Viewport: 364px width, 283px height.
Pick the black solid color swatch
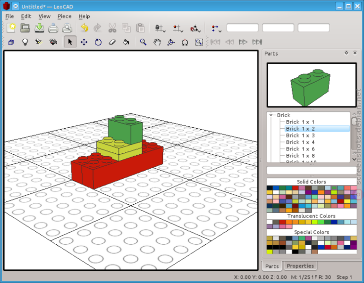tap(270, 188)
